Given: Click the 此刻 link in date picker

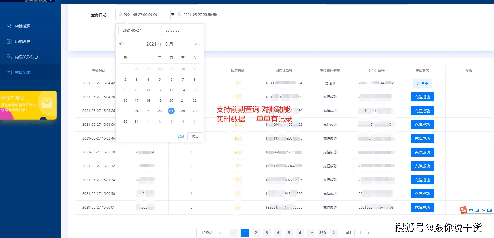Looking at the screenshot, I should 181,136.
